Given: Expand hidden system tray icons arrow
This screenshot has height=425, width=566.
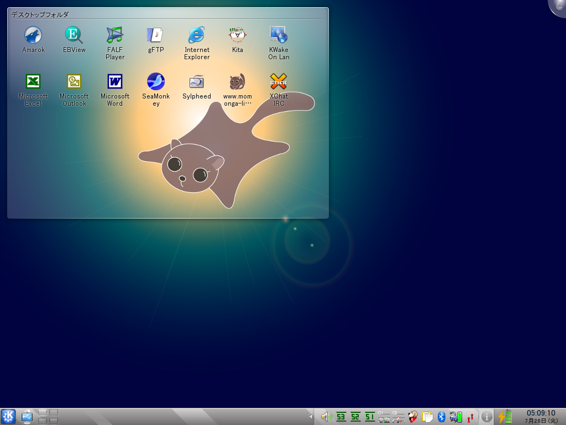Looking at the screenshot, I should [311, 417].
